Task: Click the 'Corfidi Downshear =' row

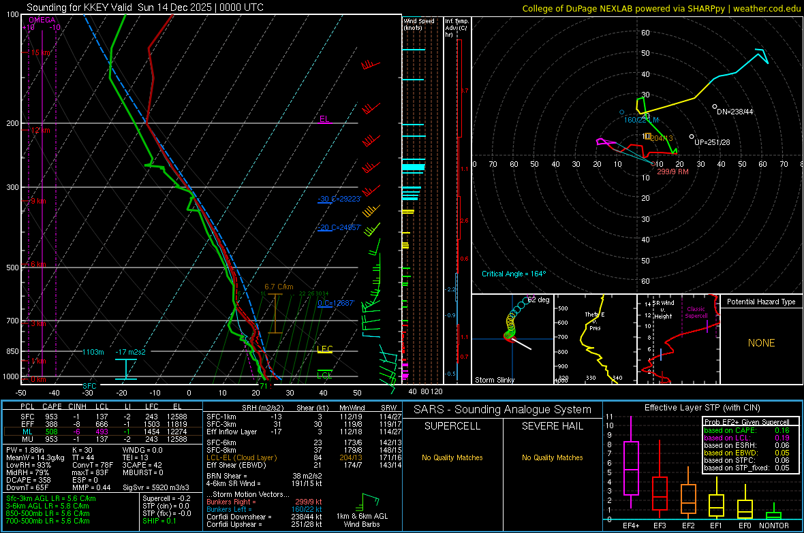Action: [264, 517]
